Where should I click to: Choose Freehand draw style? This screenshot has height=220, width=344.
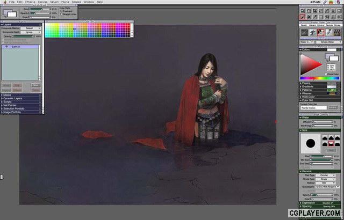coord(61,11)
